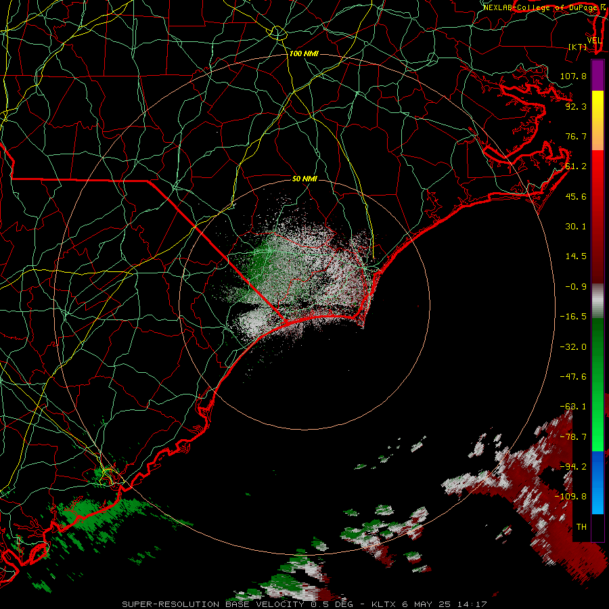Click the -109.8 velocity scale value

[570, 497]
